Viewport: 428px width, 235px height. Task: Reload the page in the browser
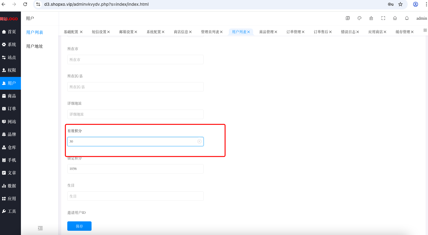click(x=25, y=4)
